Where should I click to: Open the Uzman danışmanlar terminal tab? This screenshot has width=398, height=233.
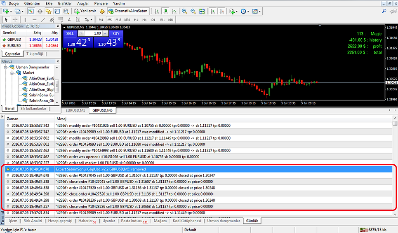(x=224, y=221)
